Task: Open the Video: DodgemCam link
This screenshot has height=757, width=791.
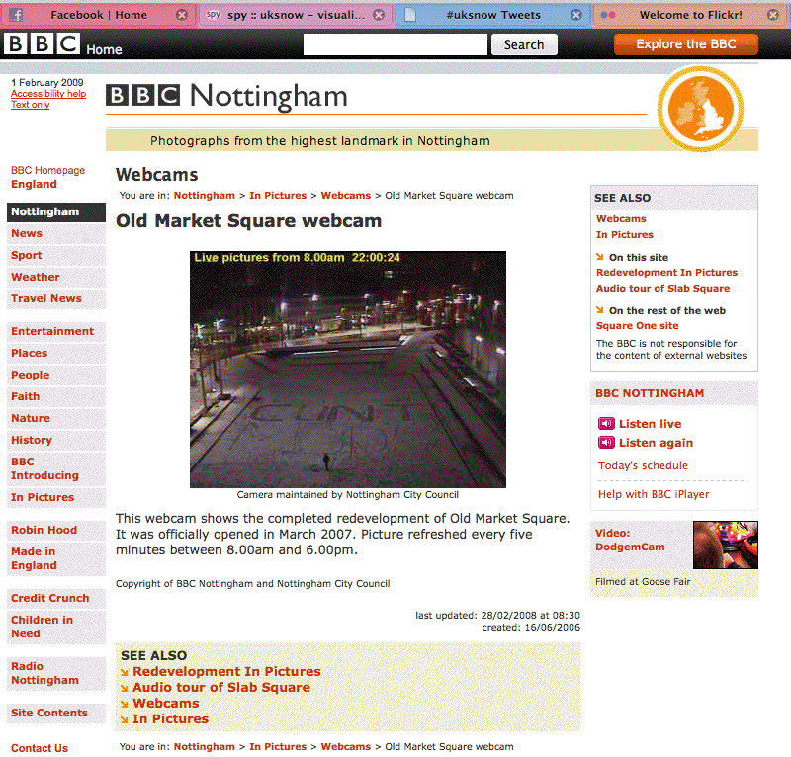Action: pos(630,540)
